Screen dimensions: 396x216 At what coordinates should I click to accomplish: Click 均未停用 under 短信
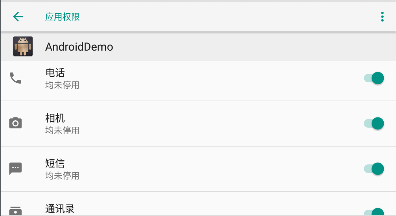coord(62,176)
